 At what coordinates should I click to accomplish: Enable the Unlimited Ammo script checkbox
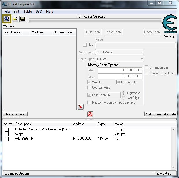7,130
